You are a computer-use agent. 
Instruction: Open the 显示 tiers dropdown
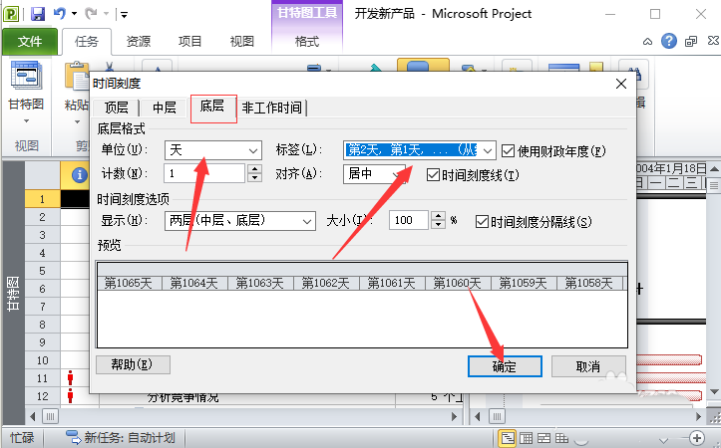pyautogui.click(x=240, y=221)
